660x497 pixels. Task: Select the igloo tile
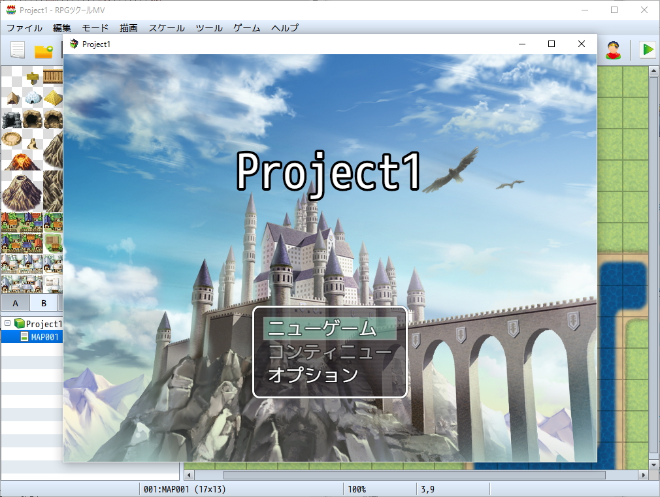[x=33, y=98]
